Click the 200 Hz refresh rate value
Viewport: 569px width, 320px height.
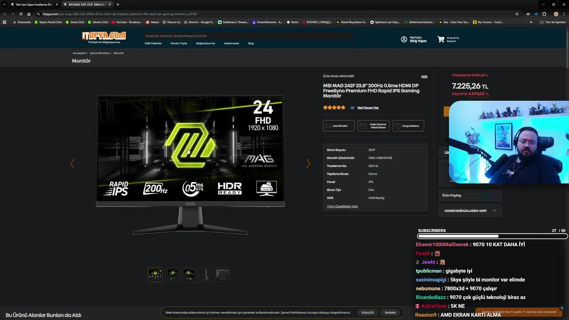click(373, 166)
